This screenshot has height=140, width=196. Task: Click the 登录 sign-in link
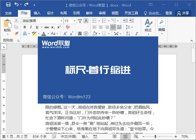click(x=169, y=13)
